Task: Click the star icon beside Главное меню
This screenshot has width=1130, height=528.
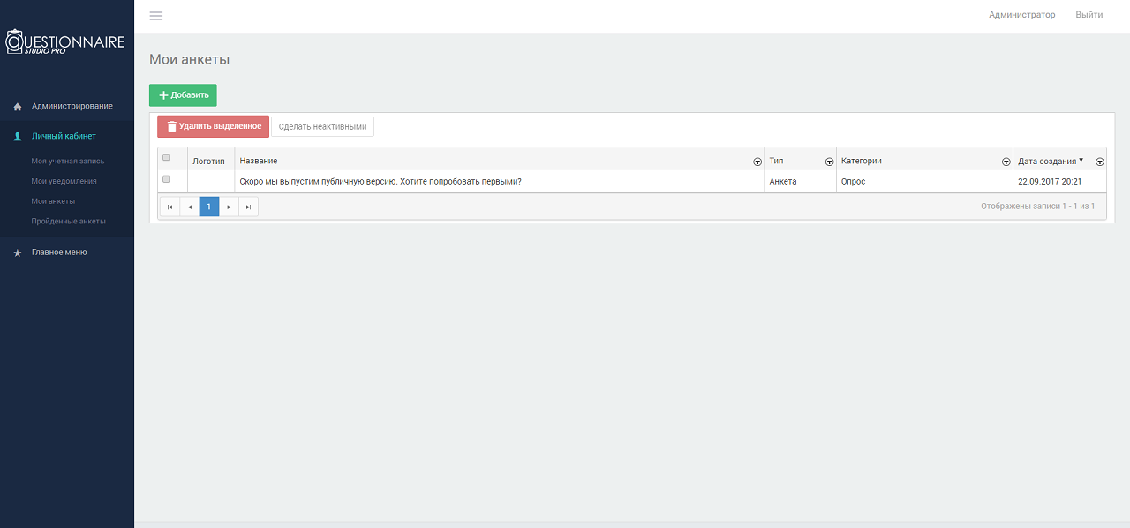Action: pyautogui.click(x=17, y=253)
